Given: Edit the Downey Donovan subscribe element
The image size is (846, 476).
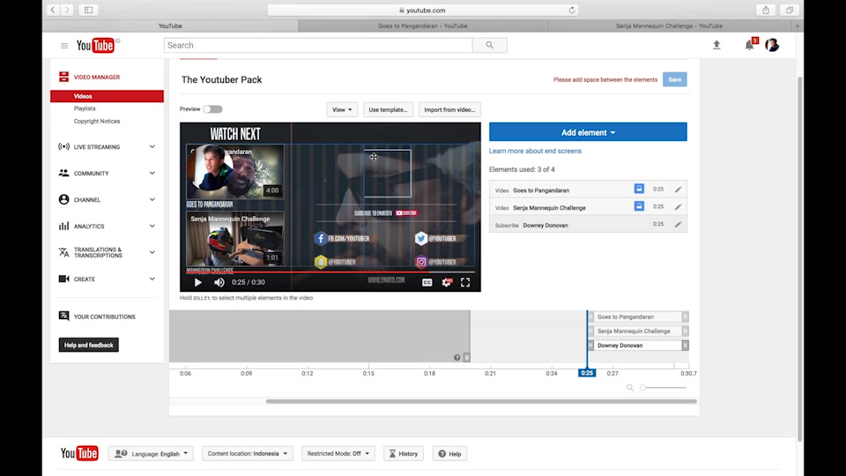Looking at the screenshot, I should (679, 225).
